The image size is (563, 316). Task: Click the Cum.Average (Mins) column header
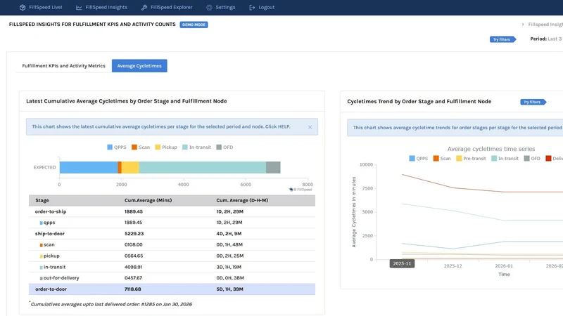tap(148, 200)
